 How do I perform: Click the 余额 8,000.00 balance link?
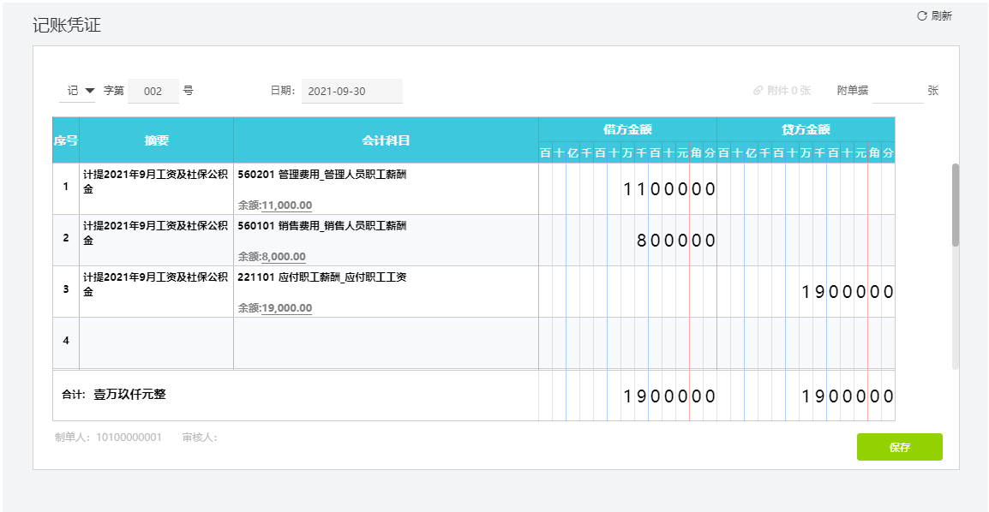point(283,257)
